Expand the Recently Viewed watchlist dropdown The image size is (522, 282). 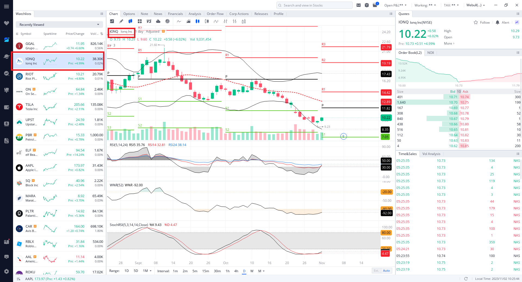pos(59,24)
